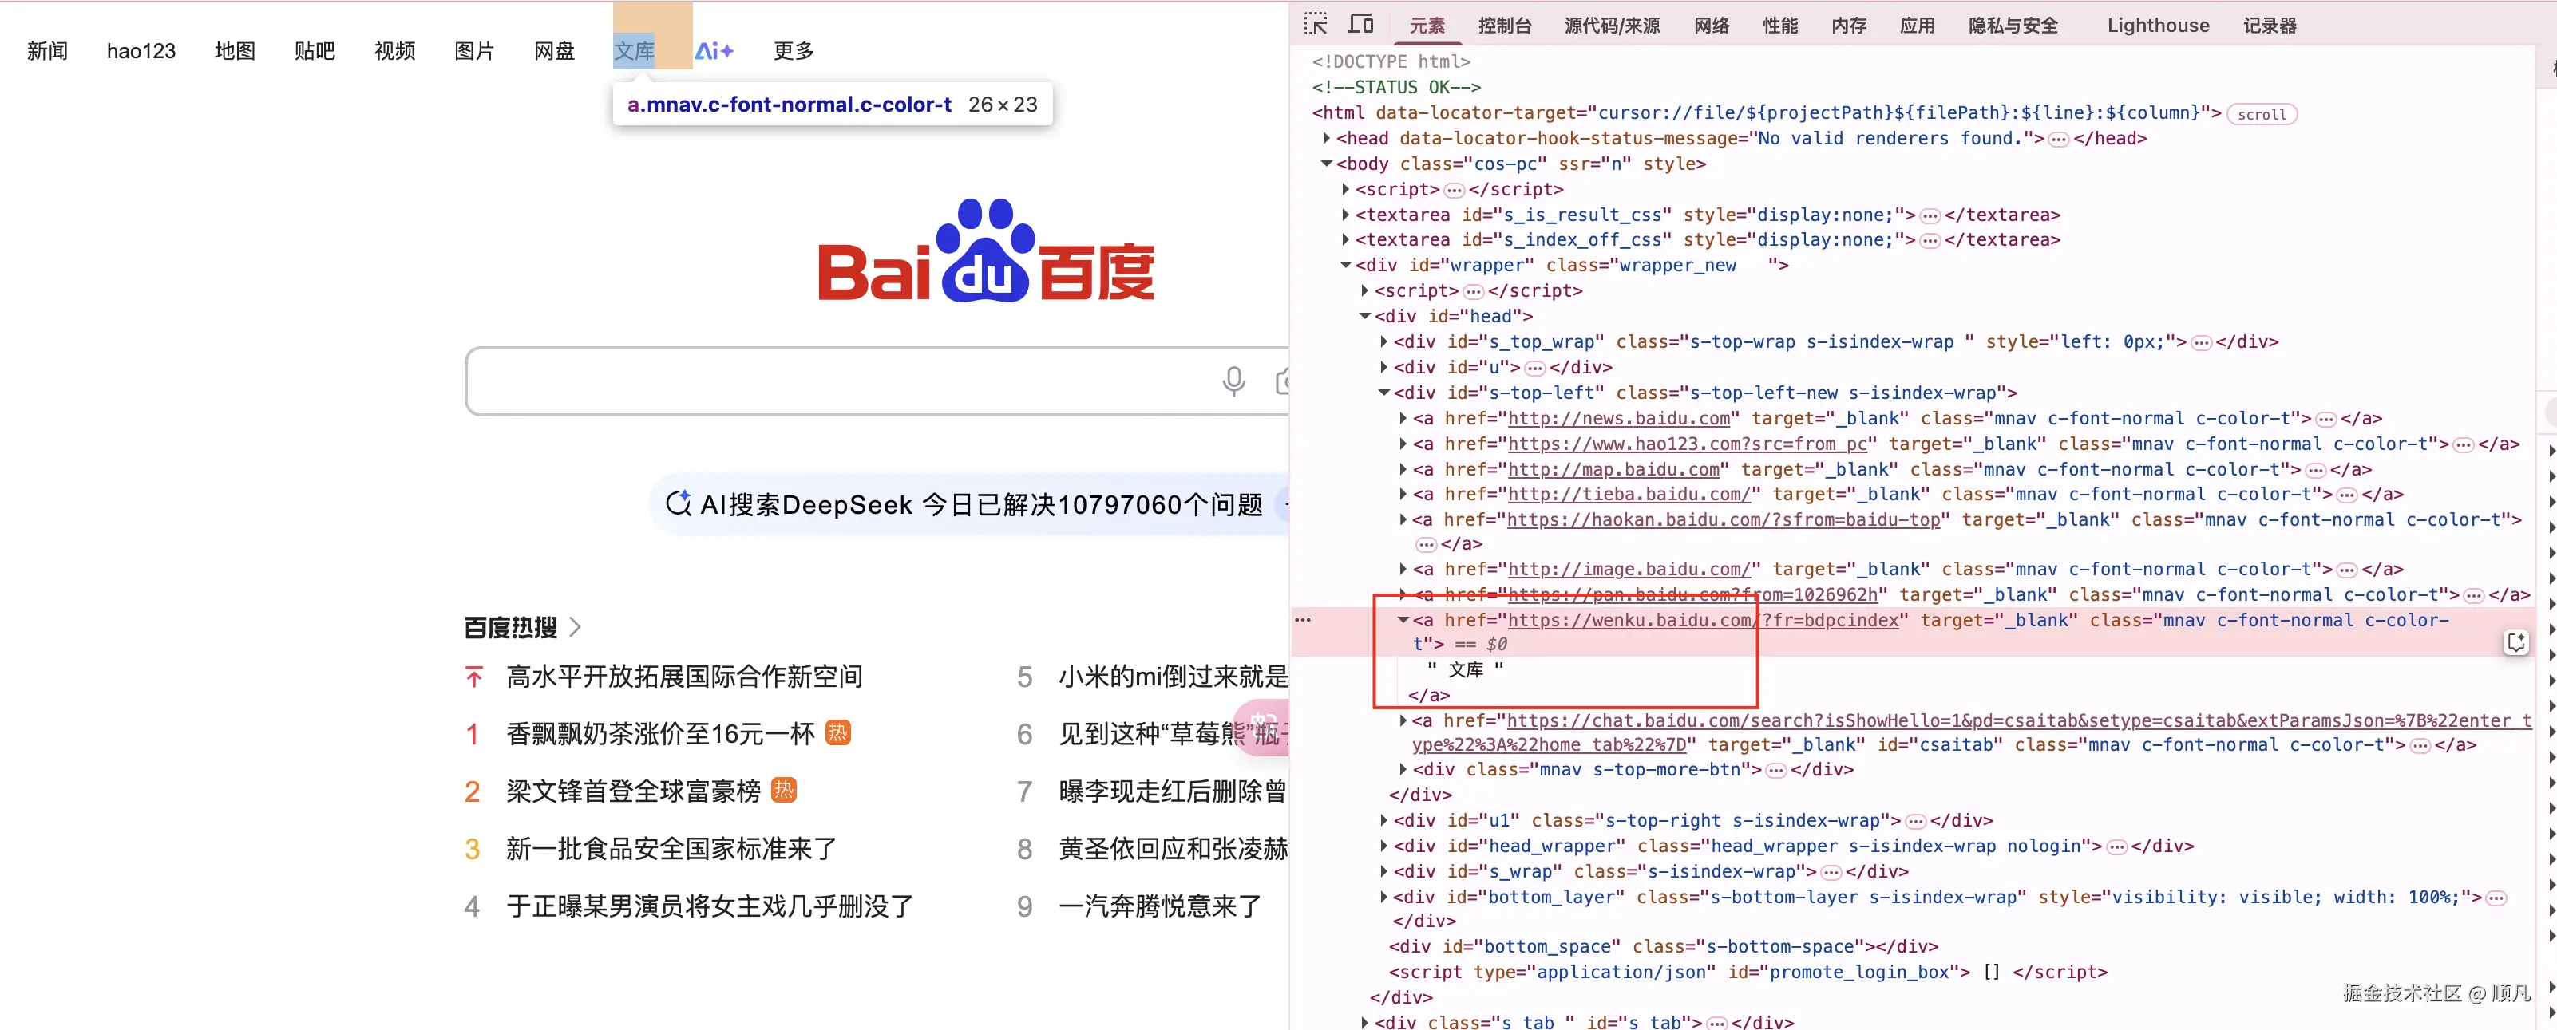Click the microphone voice search icon
This screenshot has height=1030, width=2557.
coord(1233,381)
